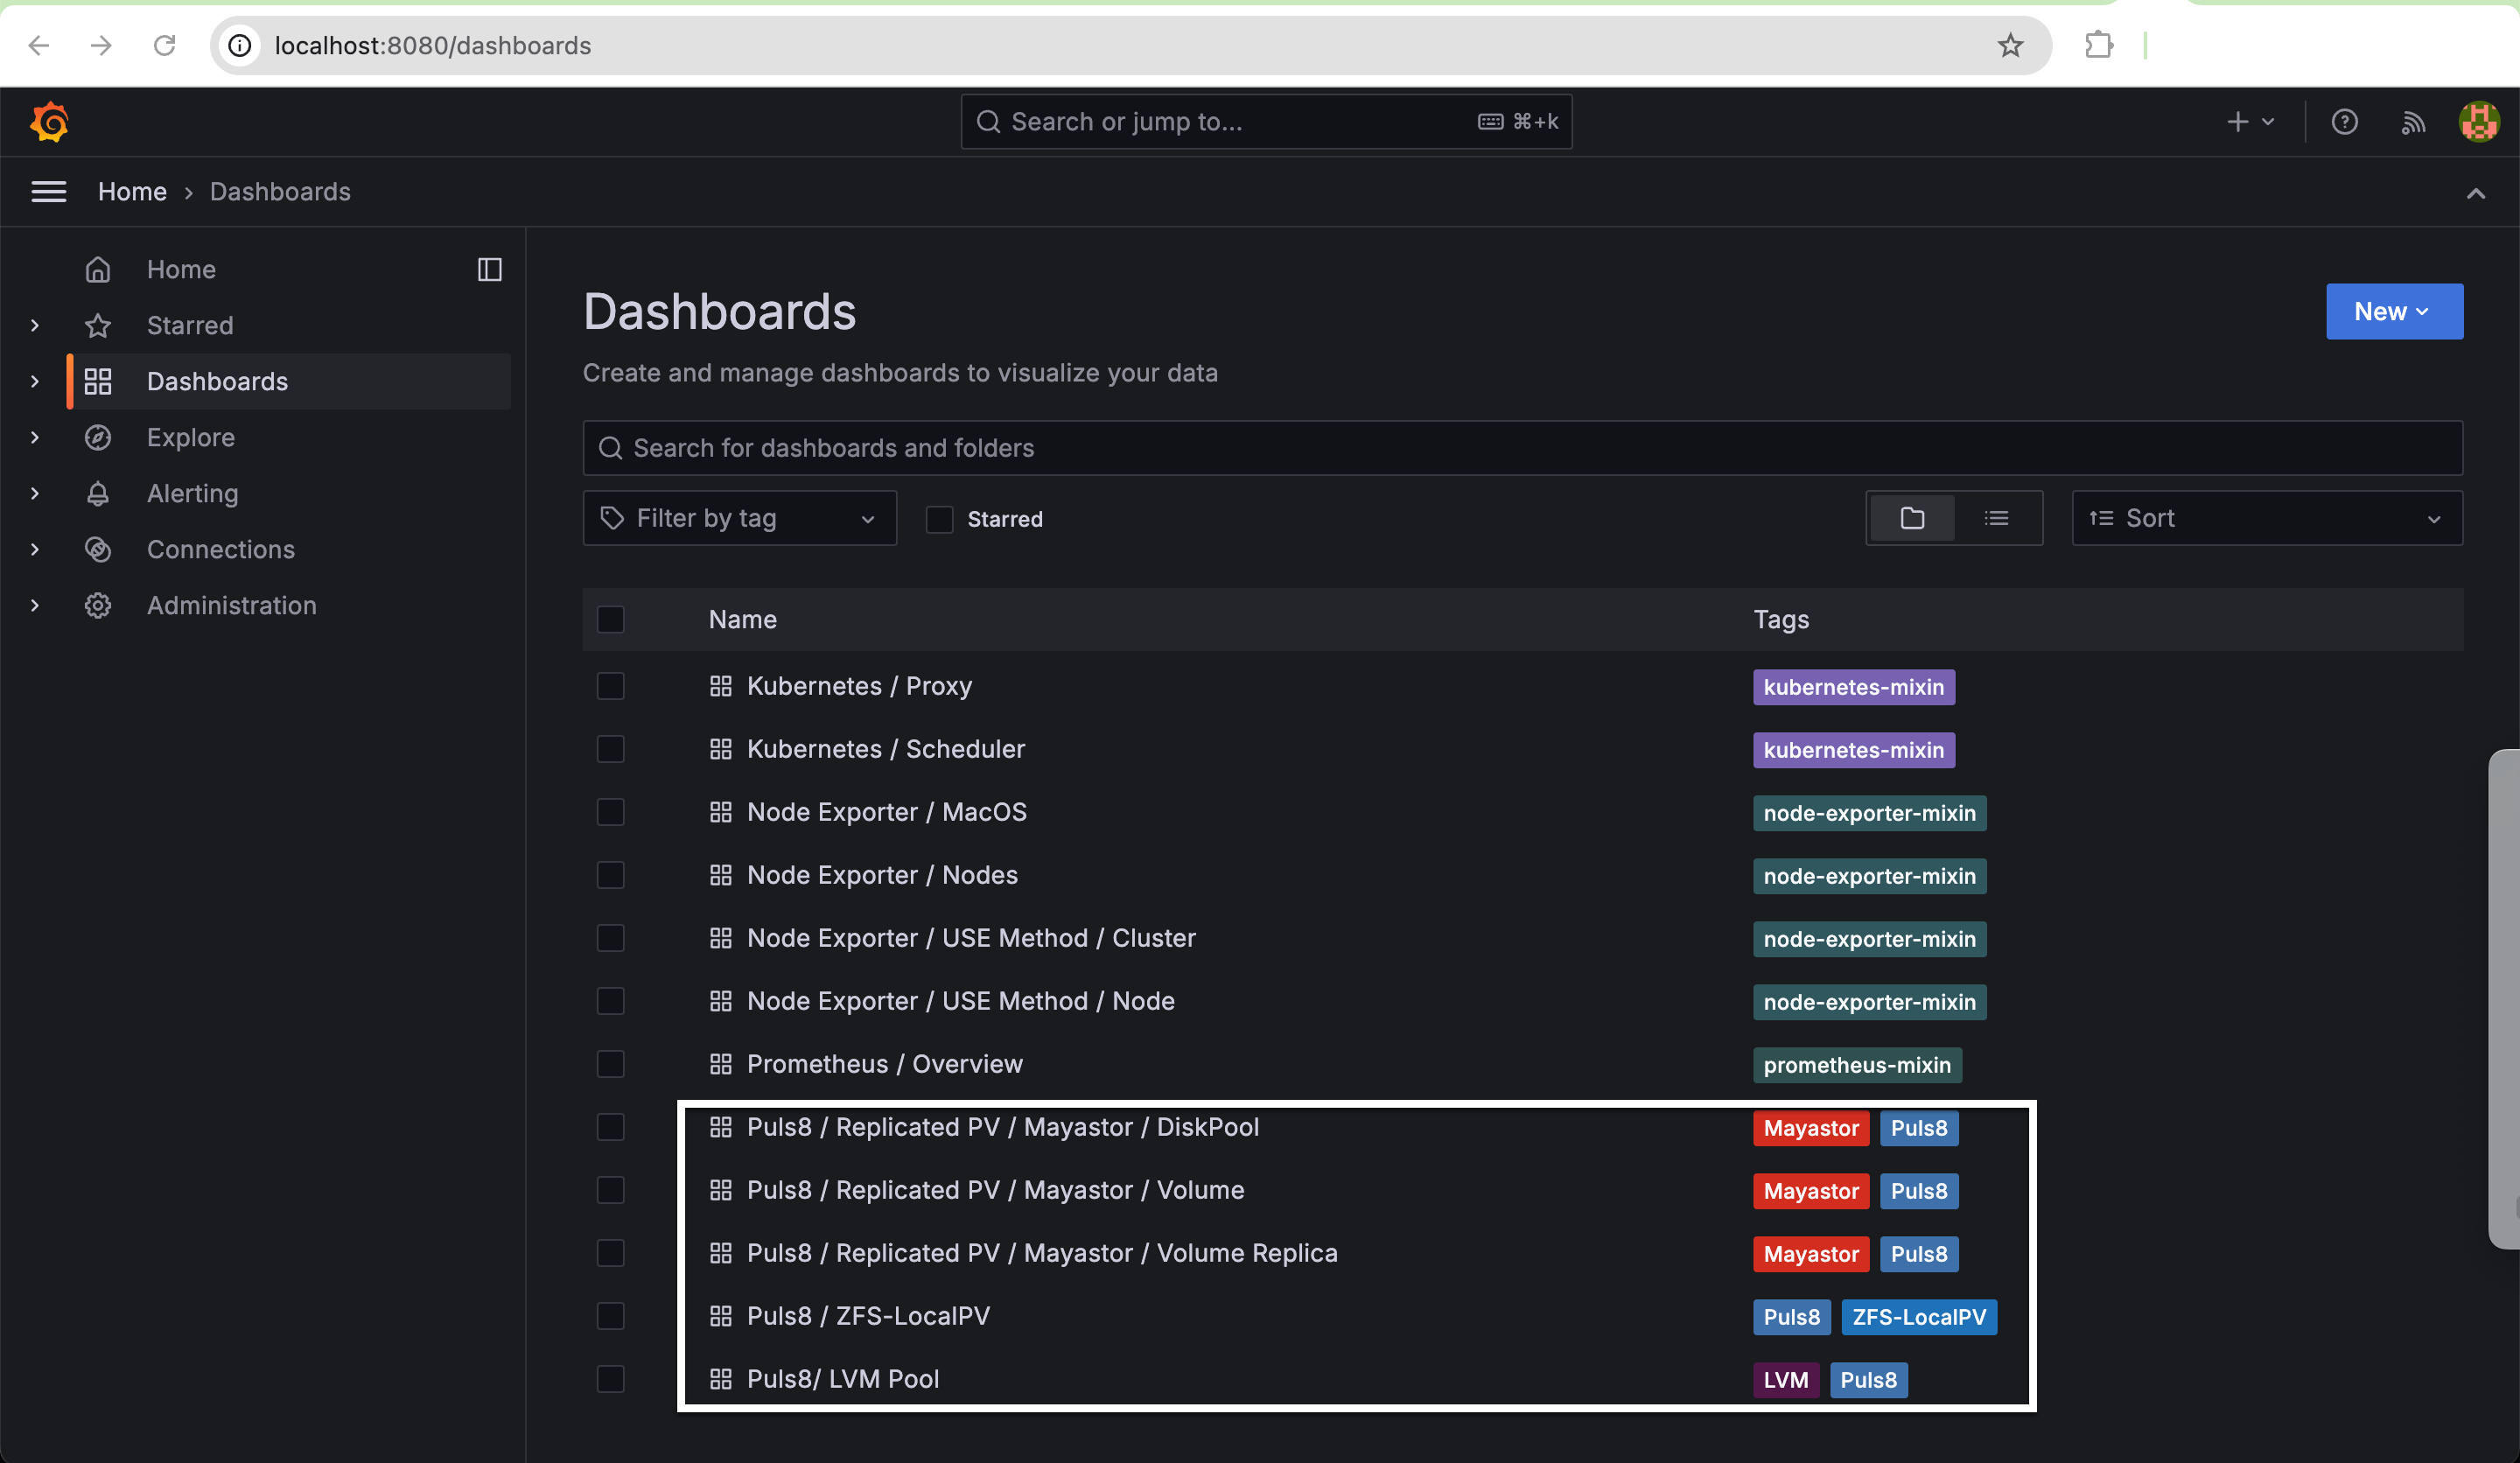Expand the Explore sidebar section chevron
2520x1463 pixels.
pyautogui.click(x=35, y=438)
